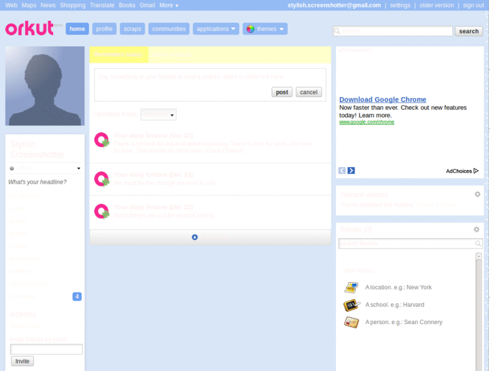Click Gmail in the top bar
Image resolution: width=495 pixels, height=371 pixels.
(x=147, y=6)
